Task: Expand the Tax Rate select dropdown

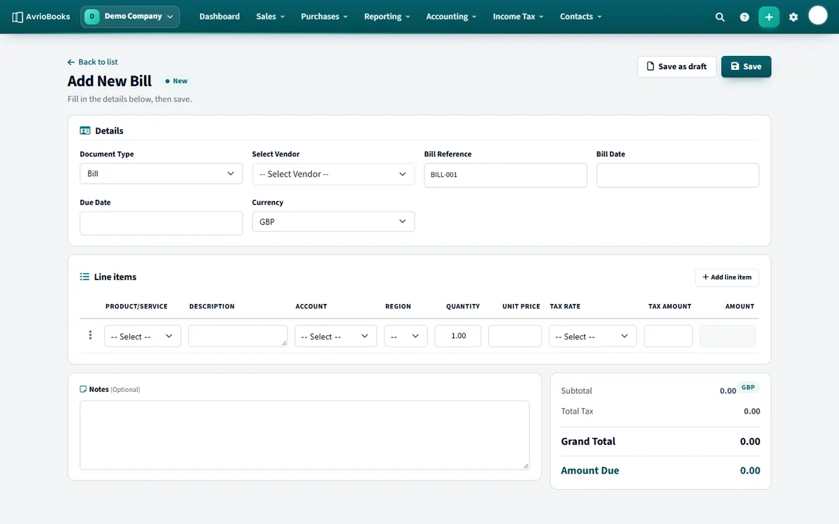Action: coord(593,336)
